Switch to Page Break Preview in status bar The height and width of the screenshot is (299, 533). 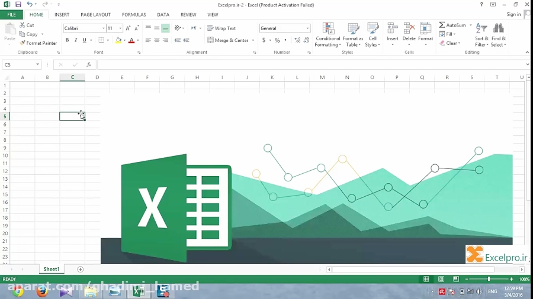tap(456, 279)
